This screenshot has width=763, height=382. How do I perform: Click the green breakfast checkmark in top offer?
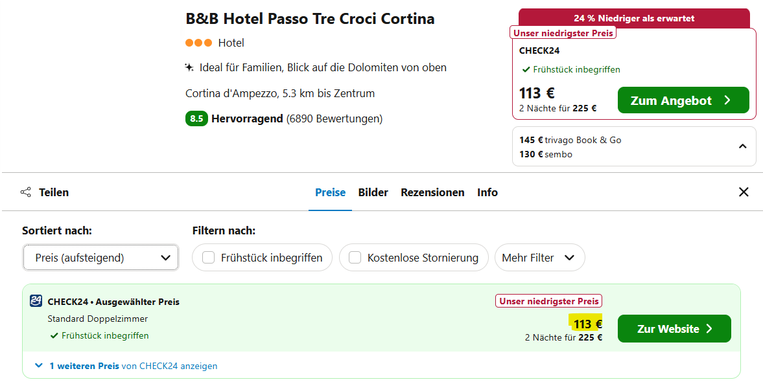tap(526, 70)
